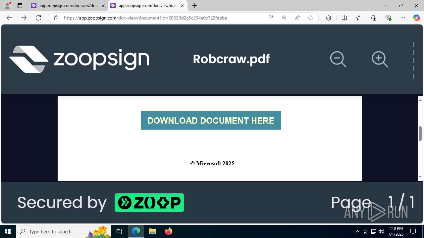Click the zoom out magnifier in Zoopsign header
The width and height of the screenshot is (424, 238).
tap(338, 59)
